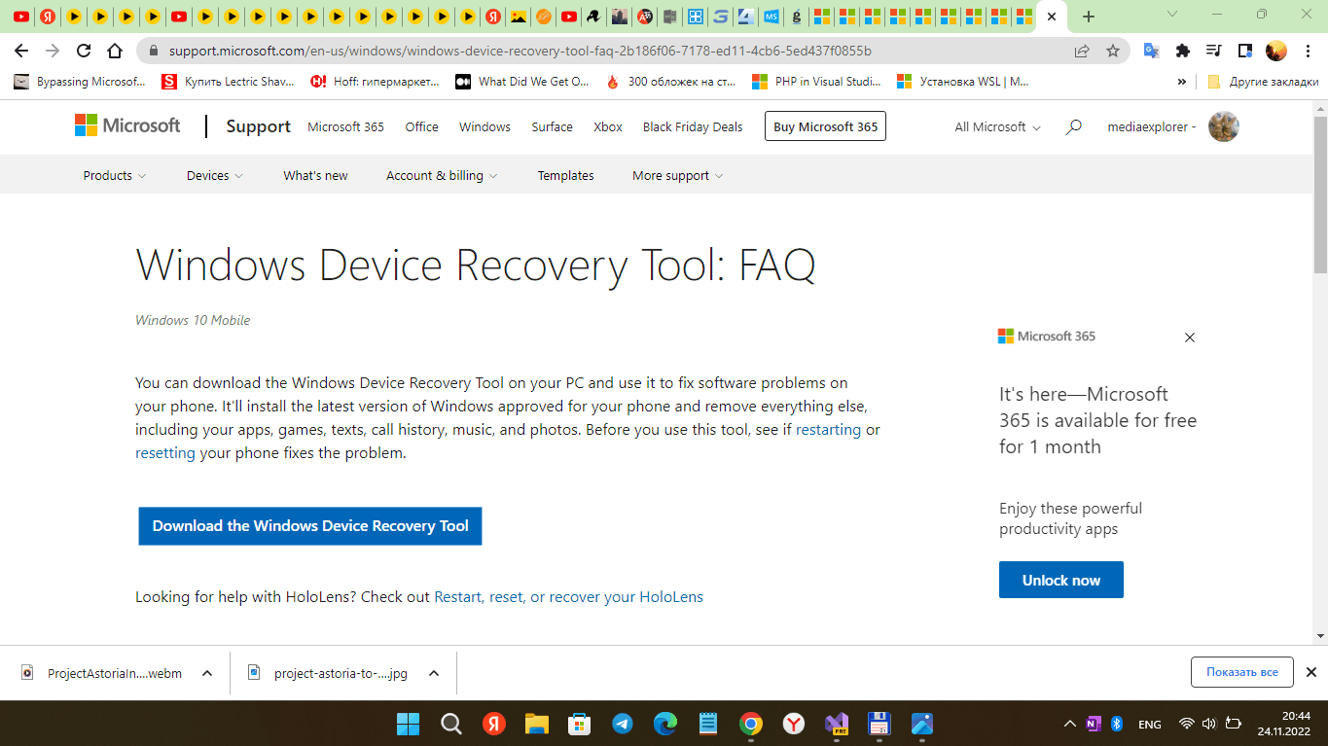Screen dimensions: 1328x746
Task: Click the Bluetooth tray icon
Action: click(x=1117, y=724)
